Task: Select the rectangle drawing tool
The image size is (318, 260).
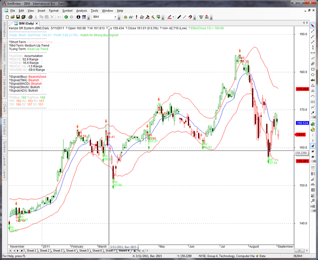Action: 313,69
